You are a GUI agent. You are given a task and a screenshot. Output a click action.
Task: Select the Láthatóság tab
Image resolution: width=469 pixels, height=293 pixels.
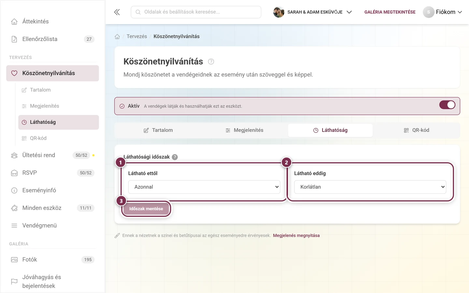coord(330,130)
